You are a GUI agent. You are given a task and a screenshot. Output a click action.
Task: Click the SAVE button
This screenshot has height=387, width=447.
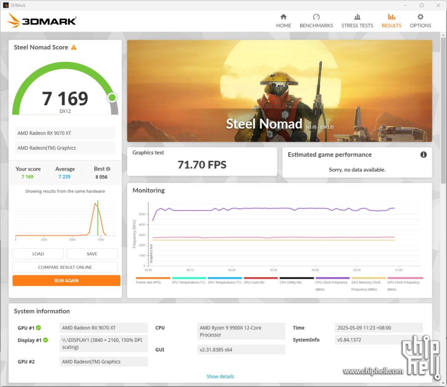click(x=92, y=254)
